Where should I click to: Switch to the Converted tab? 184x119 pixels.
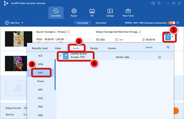[x=101, y=23]
